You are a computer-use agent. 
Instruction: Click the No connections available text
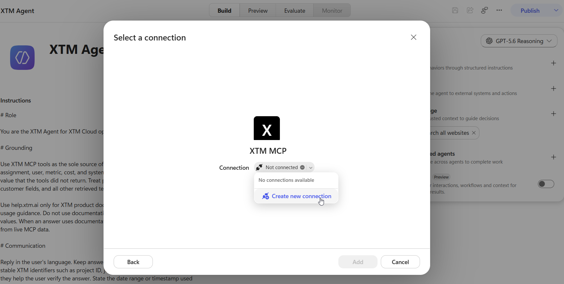tap(286, 180)
